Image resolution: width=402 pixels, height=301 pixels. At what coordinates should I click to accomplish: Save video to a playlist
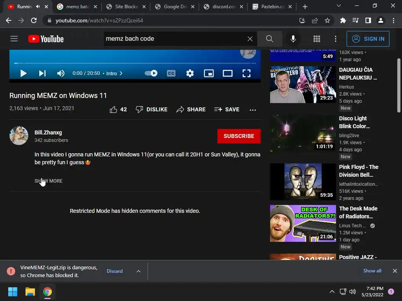[227, 110]
